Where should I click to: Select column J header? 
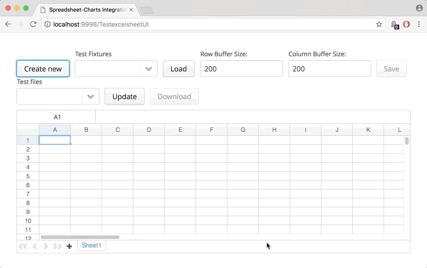click(x=337, y=130)
